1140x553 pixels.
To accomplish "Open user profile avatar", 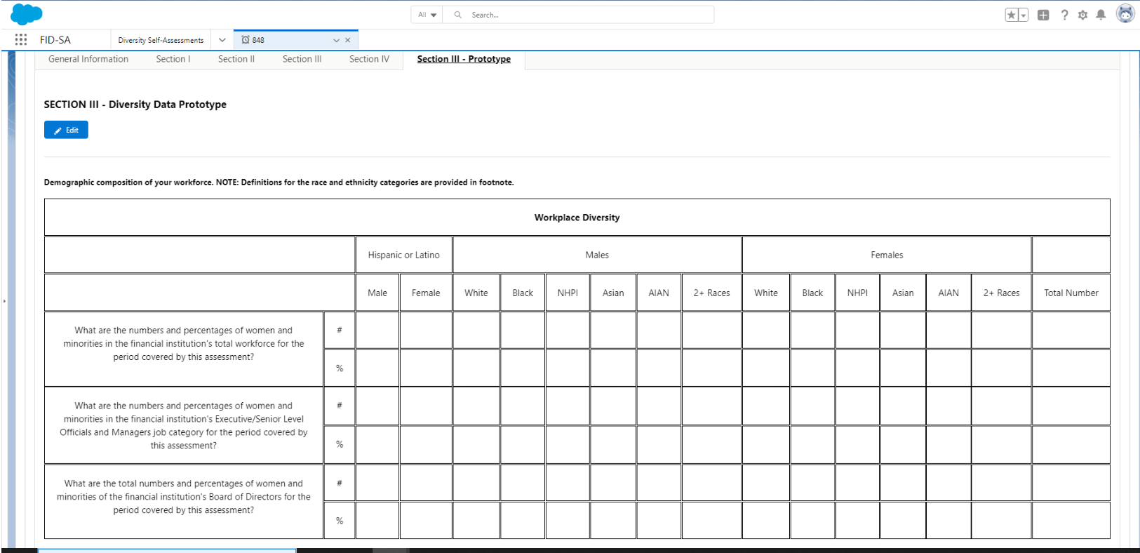I will (1125, 14).
